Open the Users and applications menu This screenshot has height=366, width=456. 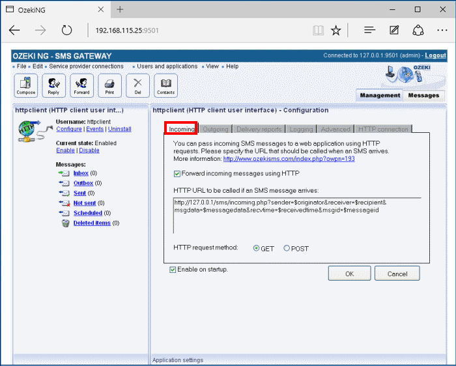[x=167, y=66]
